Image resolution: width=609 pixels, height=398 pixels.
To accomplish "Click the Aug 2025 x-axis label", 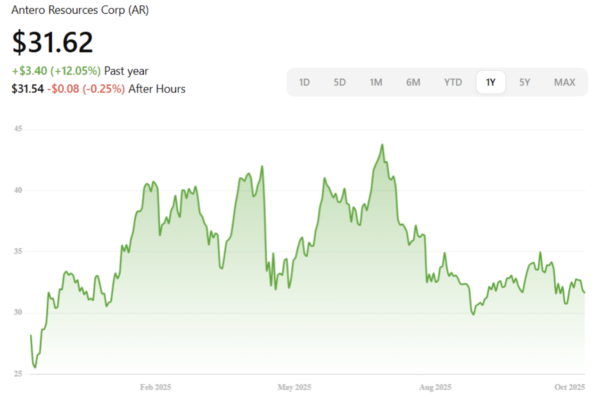I will click(435, 387).
